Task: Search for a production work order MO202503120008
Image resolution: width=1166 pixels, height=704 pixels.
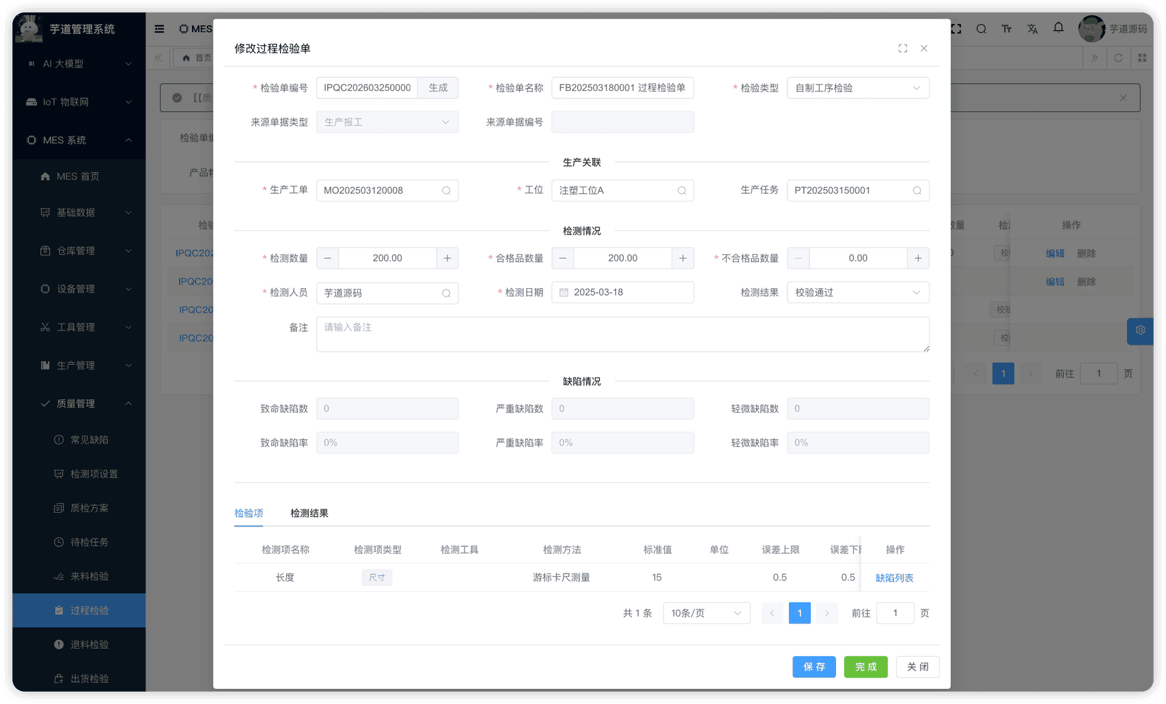Action: point(445,191)
